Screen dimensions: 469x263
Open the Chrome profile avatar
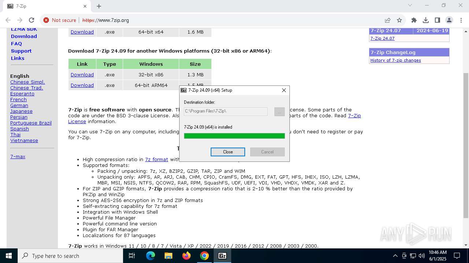[449, 20]
